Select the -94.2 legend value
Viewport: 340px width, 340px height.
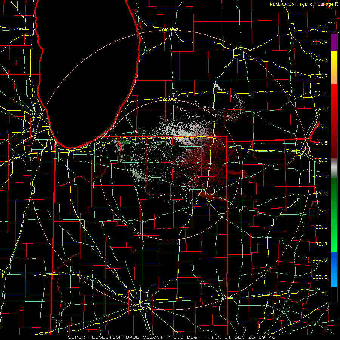pyautogui.click(x=320, y=260)
